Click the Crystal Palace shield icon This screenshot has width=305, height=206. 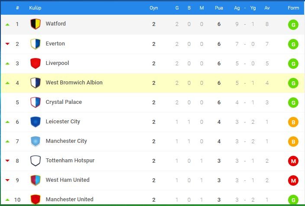pyautogui.click(x=36, y=103)
